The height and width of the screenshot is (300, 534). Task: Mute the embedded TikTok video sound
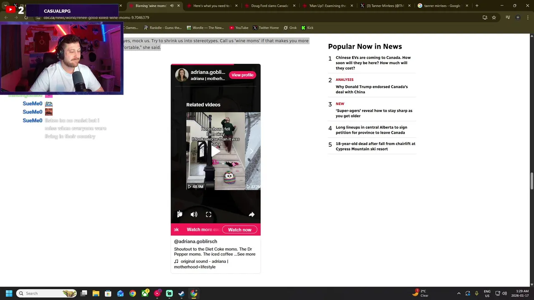click(x=194, y=214)
